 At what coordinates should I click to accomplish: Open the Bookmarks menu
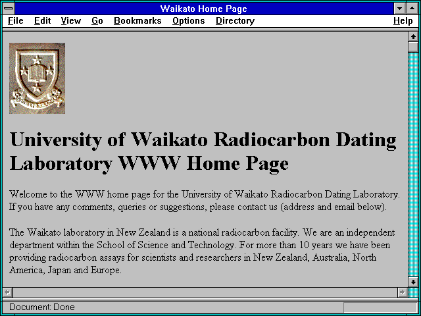click(137, 21)
